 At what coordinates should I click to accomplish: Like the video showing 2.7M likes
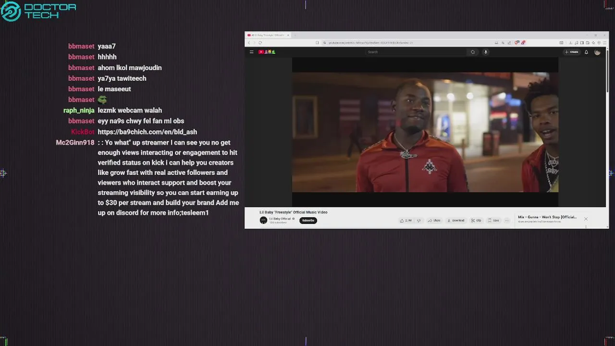(x=406, y=221)
